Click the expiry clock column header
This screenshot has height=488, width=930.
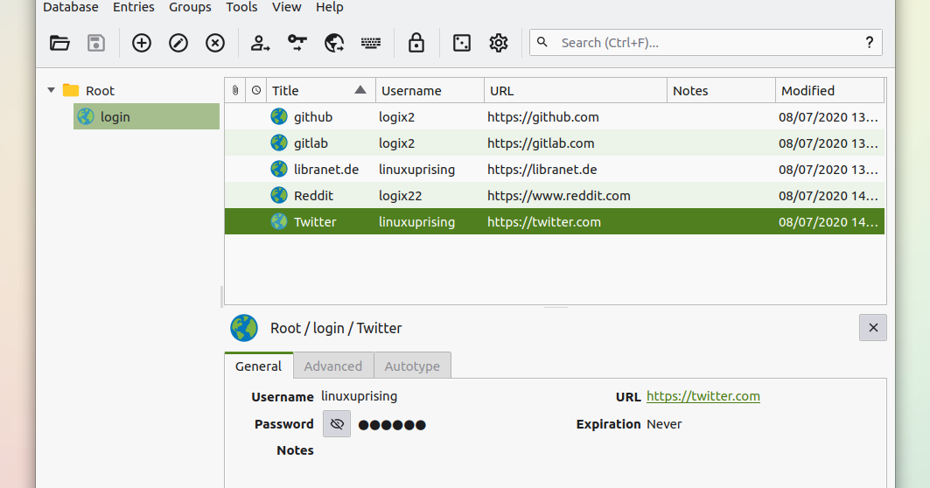(x=256, y=90)
